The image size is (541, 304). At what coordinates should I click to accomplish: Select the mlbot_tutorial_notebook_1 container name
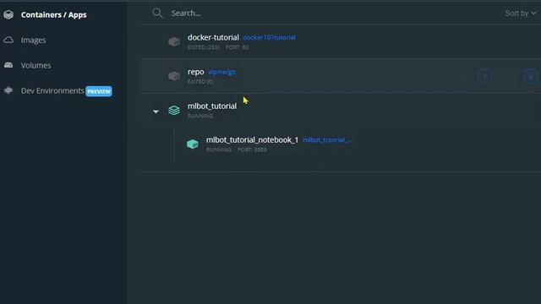(x=252, y=140)
